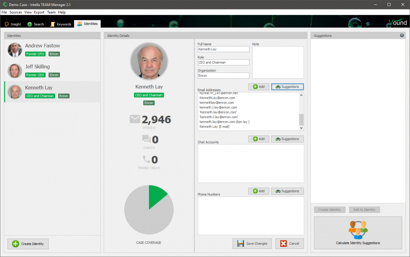This screenshot has width=410, height=257.
Task: Click the Add to Identity button
Action: pyautogui.click(x=364, y=209)
